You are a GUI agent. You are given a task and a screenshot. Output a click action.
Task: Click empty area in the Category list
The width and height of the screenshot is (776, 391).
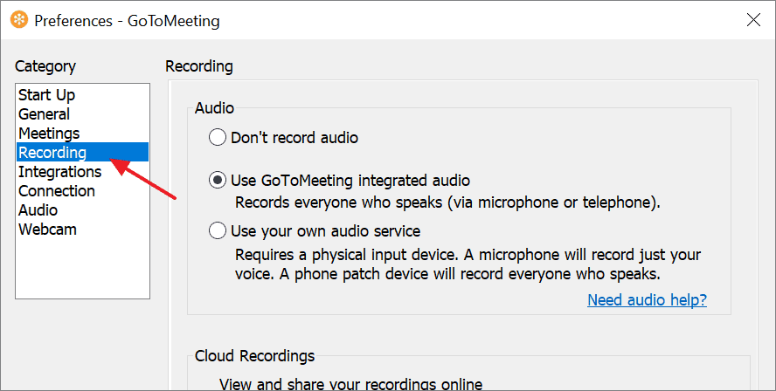[x=82, y=269]
